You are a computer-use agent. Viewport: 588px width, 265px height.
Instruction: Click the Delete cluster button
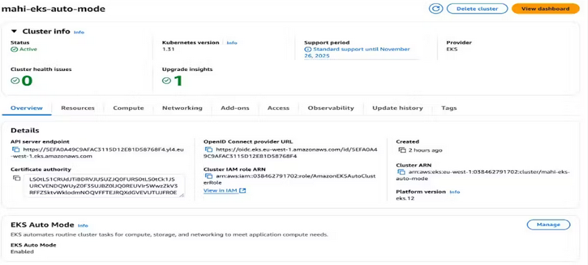point(477,9)
